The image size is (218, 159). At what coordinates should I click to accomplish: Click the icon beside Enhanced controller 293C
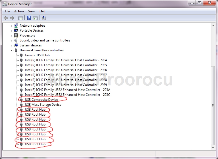pyautogui.click(x=21, y=95)
